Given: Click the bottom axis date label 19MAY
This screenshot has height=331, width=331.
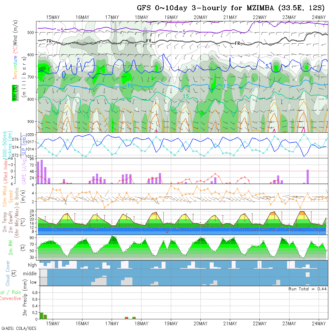Looking at the screenshot, I should click(171, 323).
